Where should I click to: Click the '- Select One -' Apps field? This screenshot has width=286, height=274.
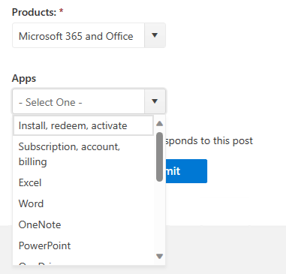click(78, 101)
